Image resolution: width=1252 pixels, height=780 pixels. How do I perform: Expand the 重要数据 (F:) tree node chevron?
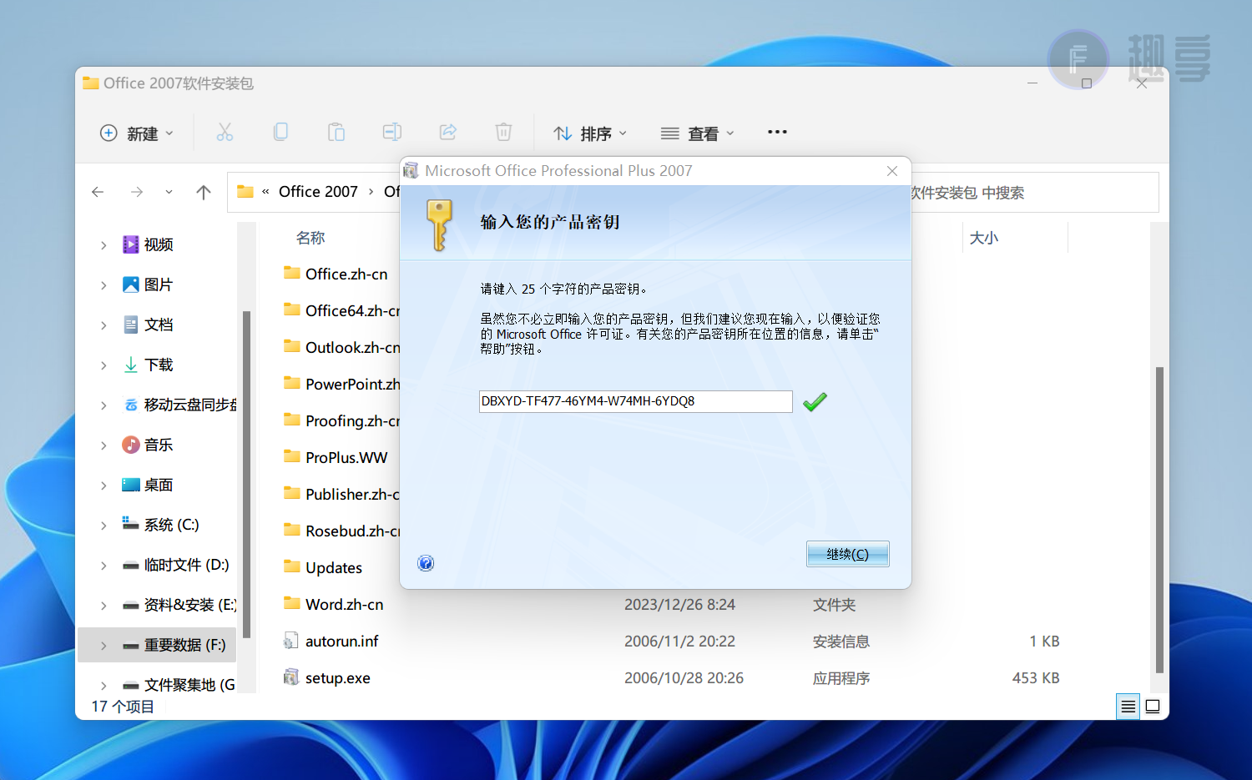point(103,646)
